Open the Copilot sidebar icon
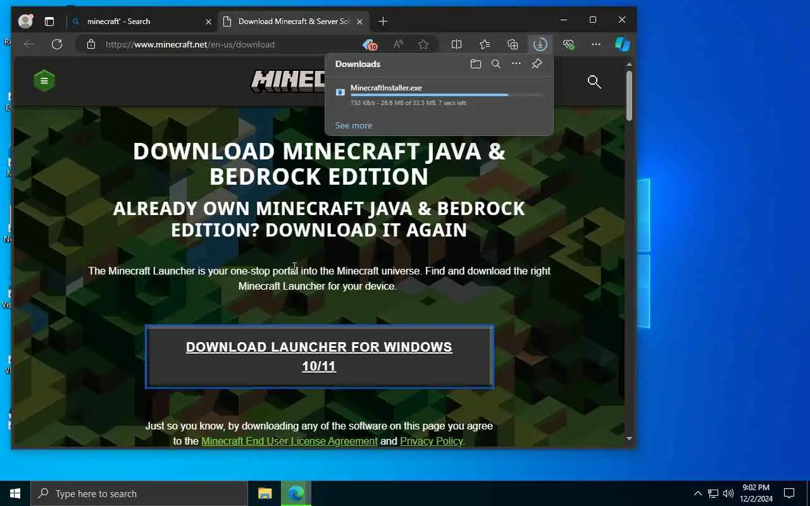The width and height of the screenshot is (810, 506). [x=623, y=44]
